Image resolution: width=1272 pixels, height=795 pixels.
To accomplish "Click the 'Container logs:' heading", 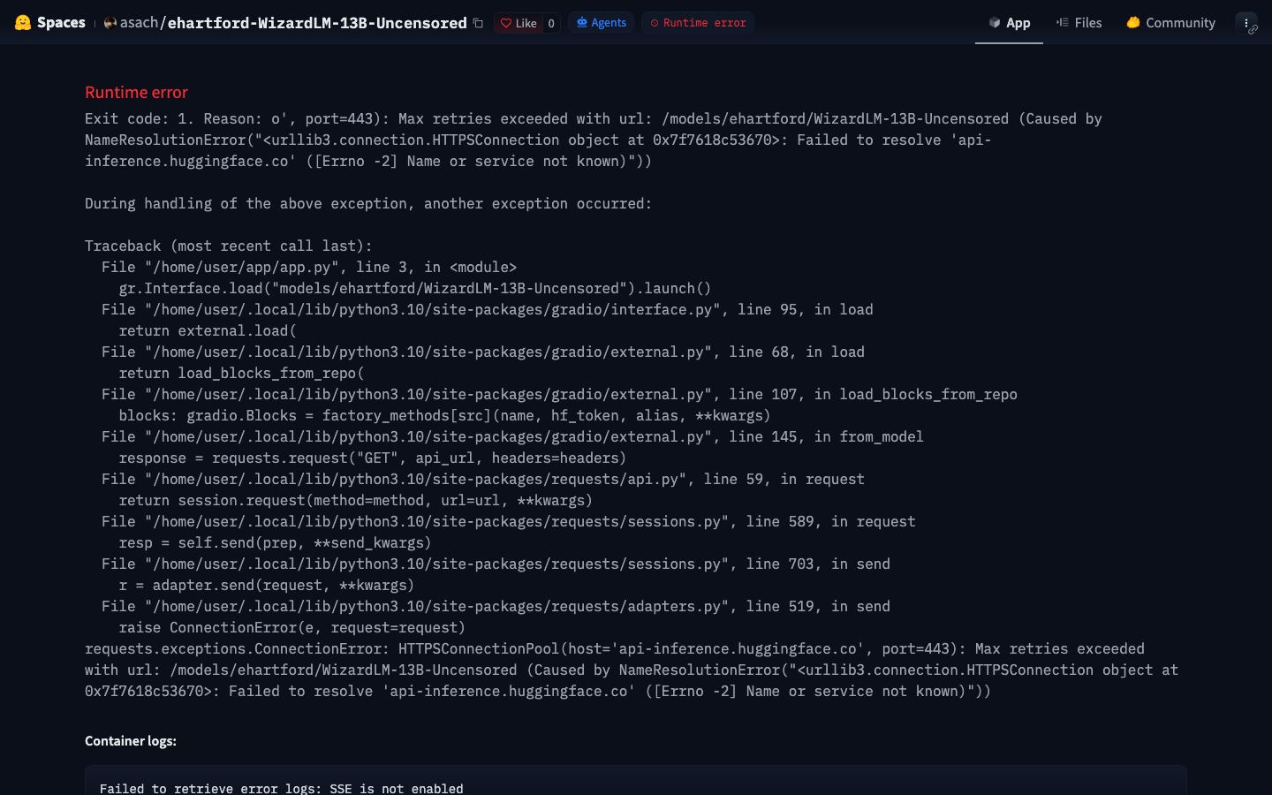I will pyautogui.click(x=131, y=741).
